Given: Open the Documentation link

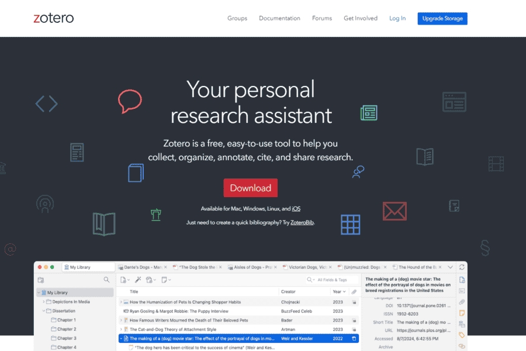Looking at the screenshot, I should 279,18.
